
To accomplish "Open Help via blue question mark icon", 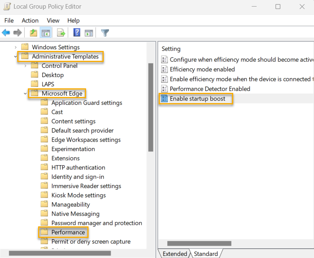I will point(77,32).
